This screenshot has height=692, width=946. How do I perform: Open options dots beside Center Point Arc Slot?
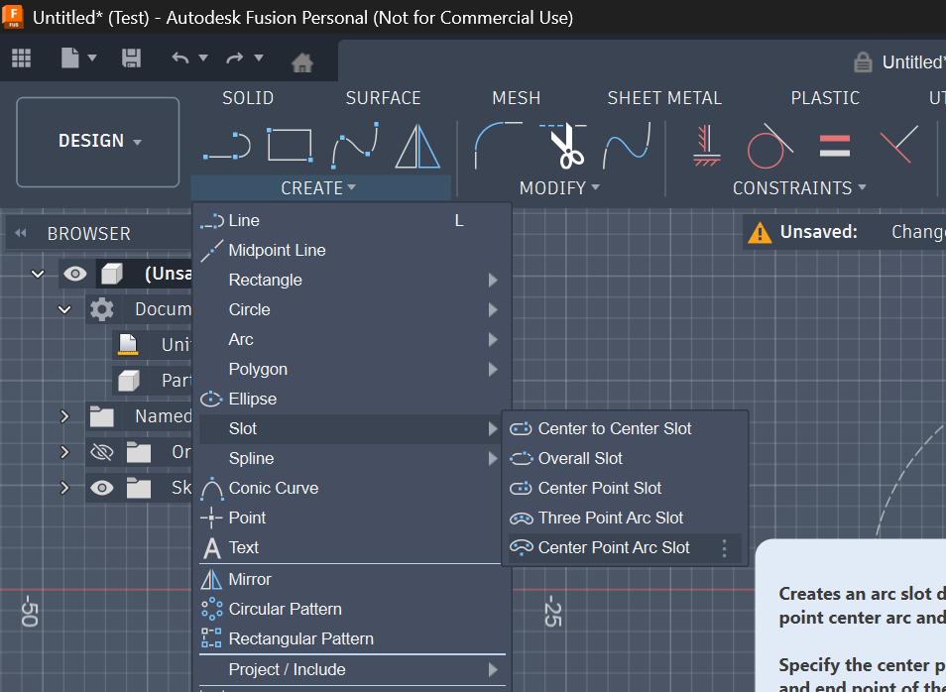click(725, 548)
